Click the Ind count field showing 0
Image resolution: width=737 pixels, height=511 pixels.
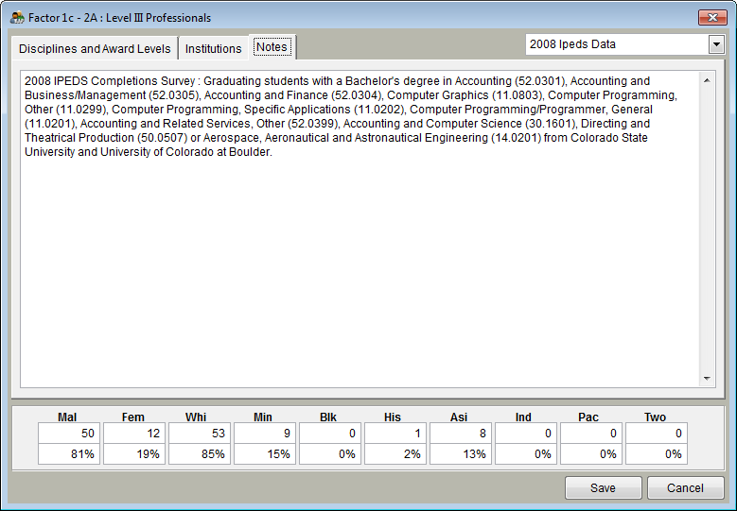(x=526, y=434)
